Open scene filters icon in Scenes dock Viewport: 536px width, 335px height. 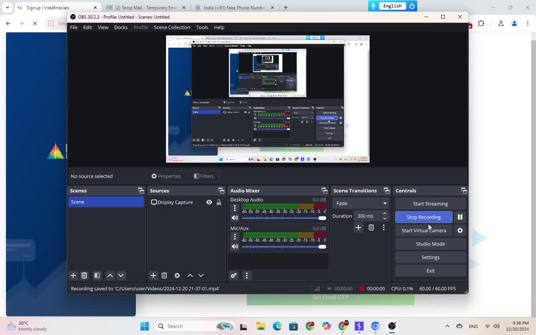(97, 275)
